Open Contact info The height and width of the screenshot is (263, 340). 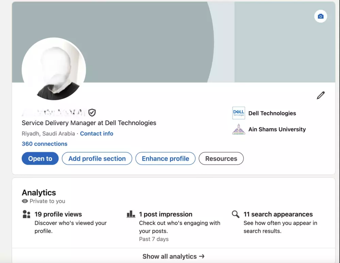coord(97,134)
